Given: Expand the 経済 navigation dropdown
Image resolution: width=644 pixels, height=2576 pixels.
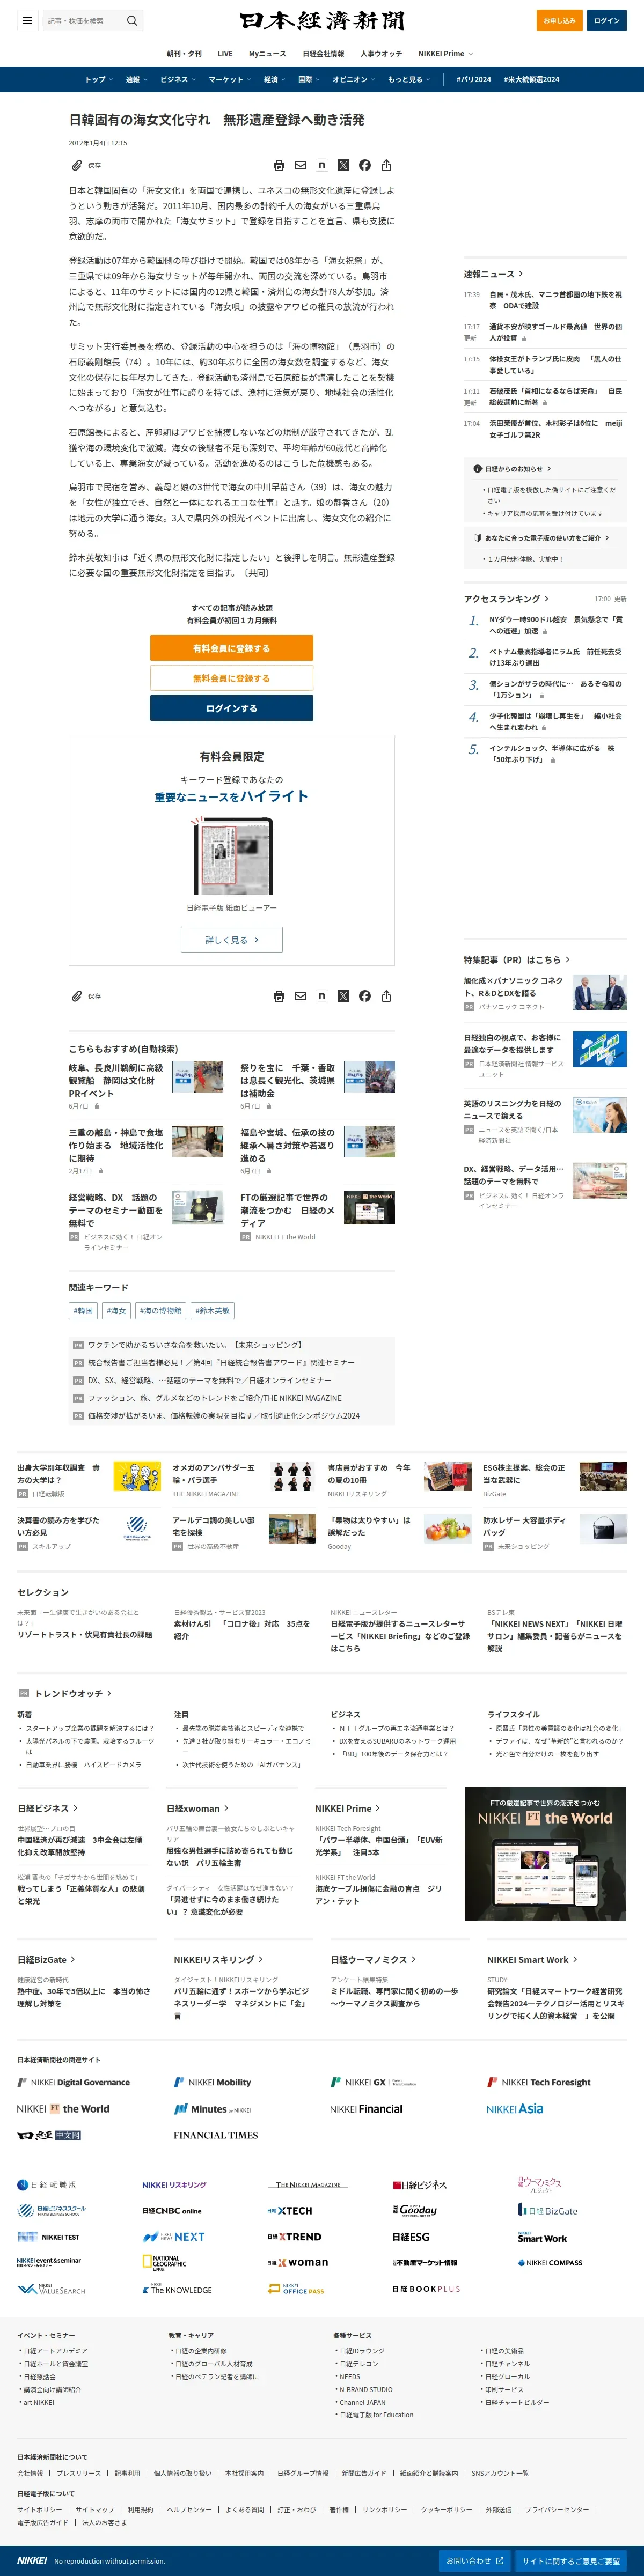Looking at the screenshot, I should tap(275, 79).
